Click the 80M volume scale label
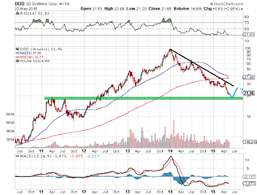 click(10, 114)
